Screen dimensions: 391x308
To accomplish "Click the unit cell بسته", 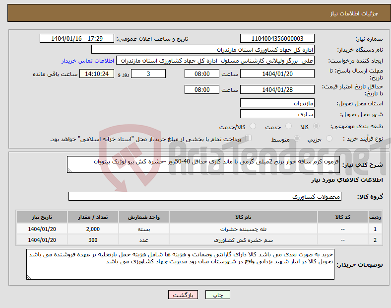I will [144, 229].
